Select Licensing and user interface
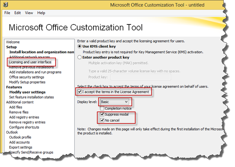The image size is (235, 167). tap(30, 62)
